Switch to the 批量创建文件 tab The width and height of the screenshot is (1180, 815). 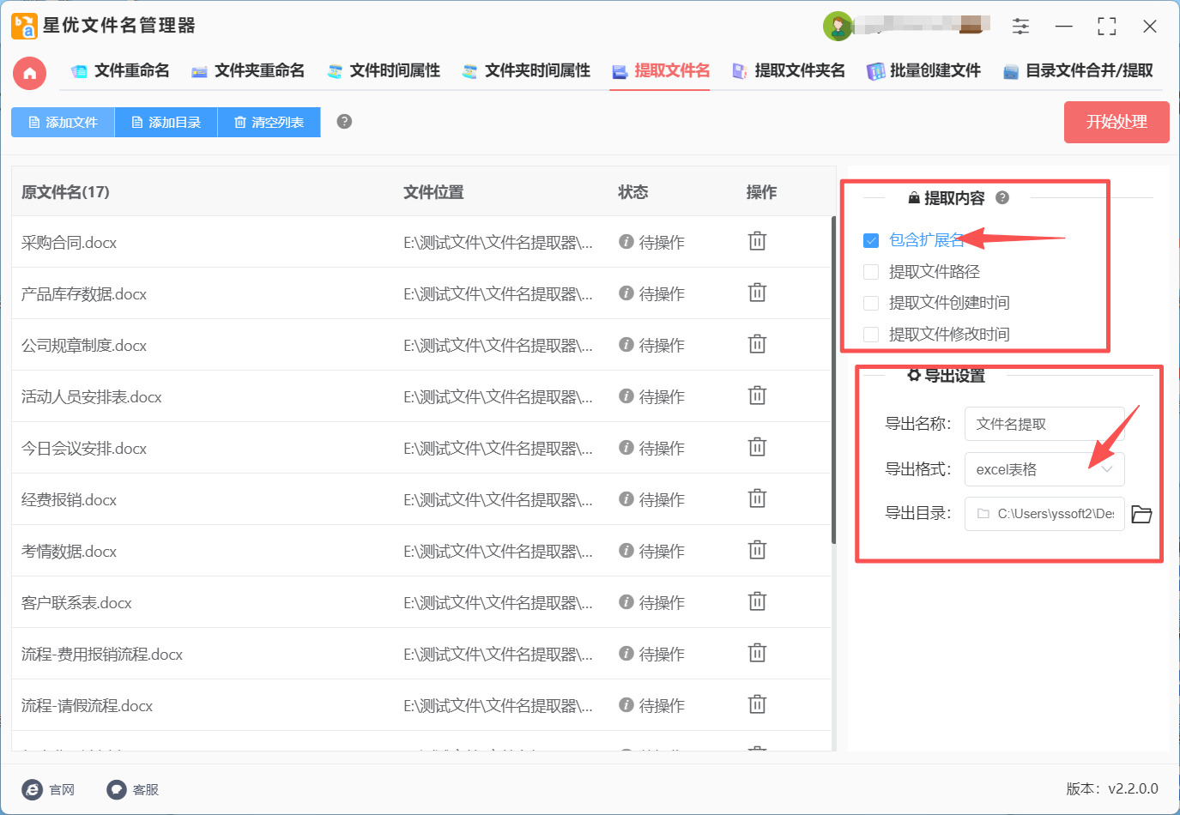click(924, 71)
